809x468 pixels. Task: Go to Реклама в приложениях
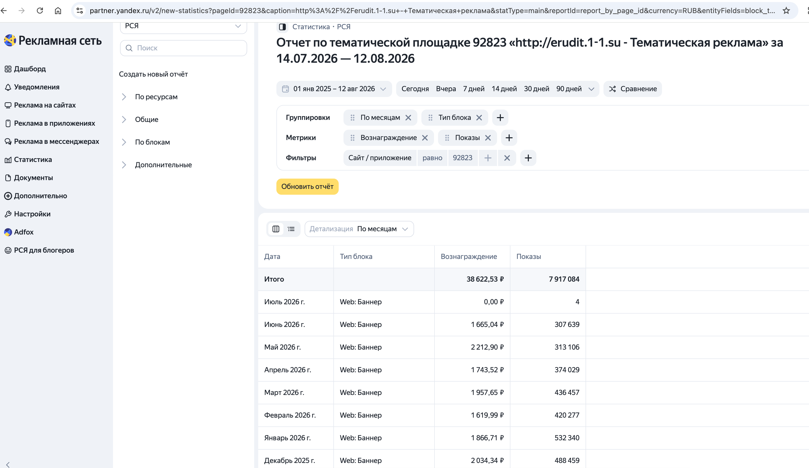coord(50,123)
